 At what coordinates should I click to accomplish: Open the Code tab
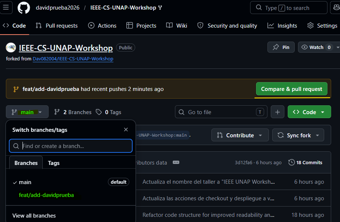[x=14, y=25]
